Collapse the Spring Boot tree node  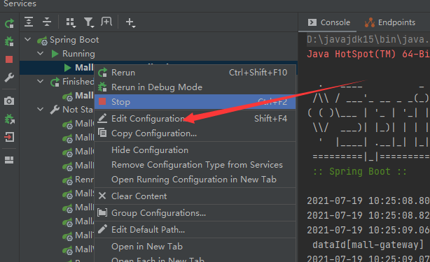coord(28,40)
